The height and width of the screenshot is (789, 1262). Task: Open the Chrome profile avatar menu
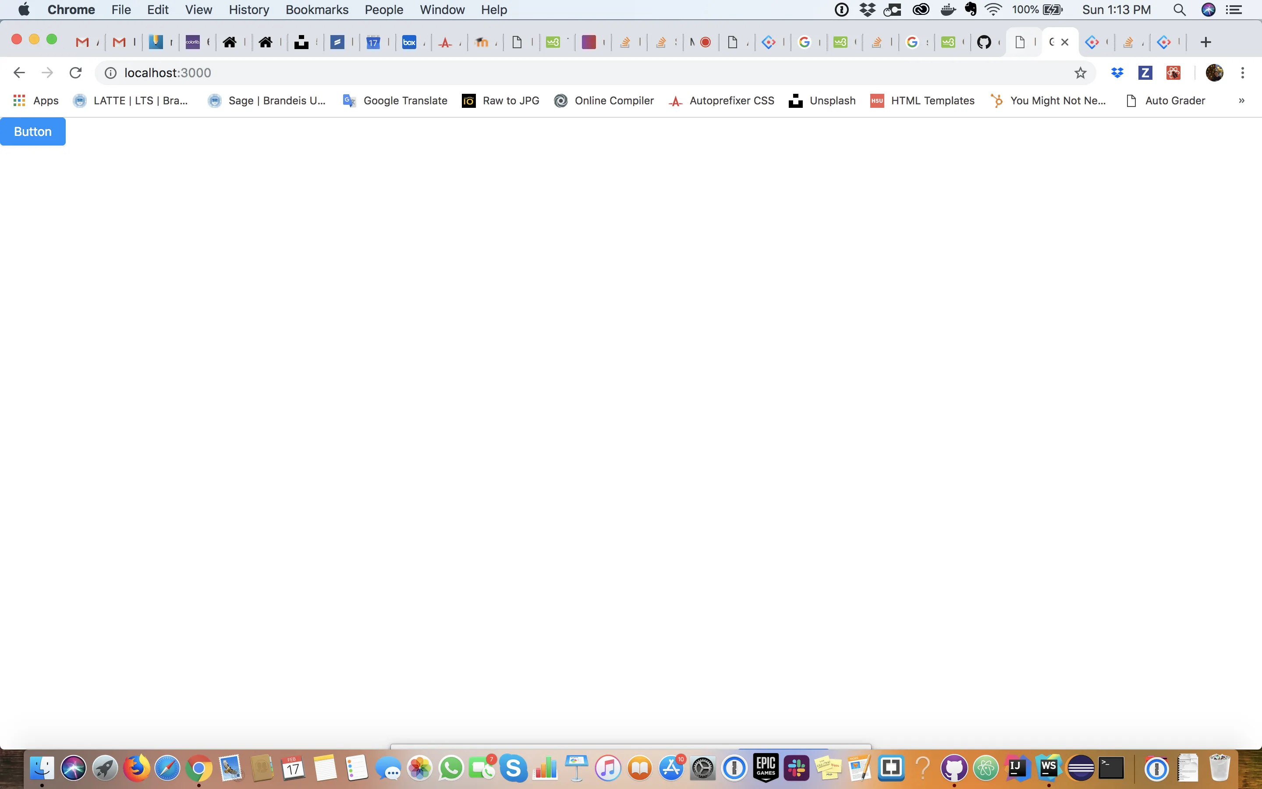(x=1214, y=72)
